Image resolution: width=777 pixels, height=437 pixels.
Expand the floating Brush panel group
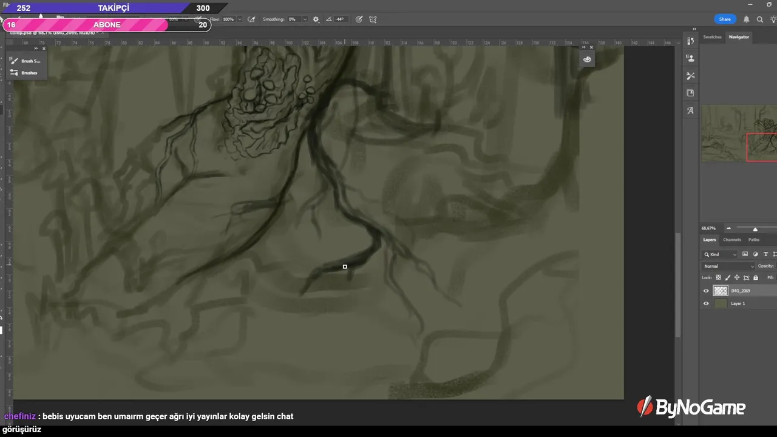pos(36,48)
